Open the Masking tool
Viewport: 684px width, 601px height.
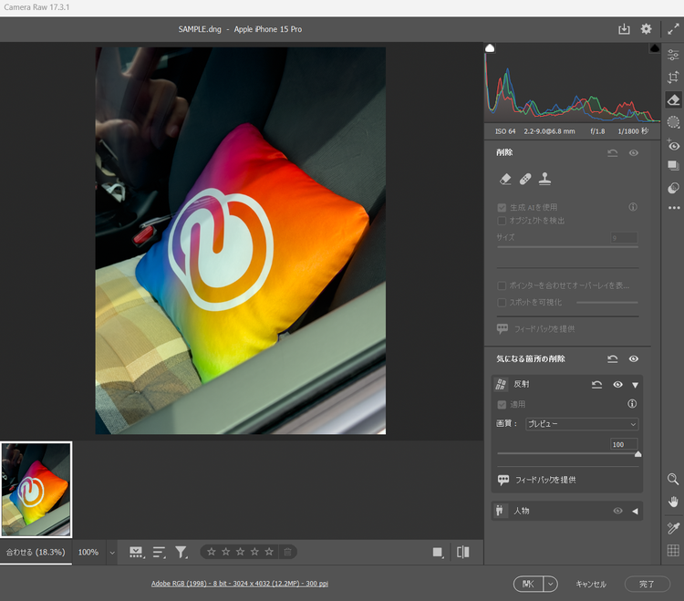(x=673, y=122)
